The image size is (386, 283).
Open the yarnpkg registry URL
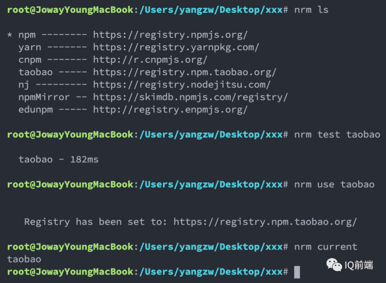[176, 47]
